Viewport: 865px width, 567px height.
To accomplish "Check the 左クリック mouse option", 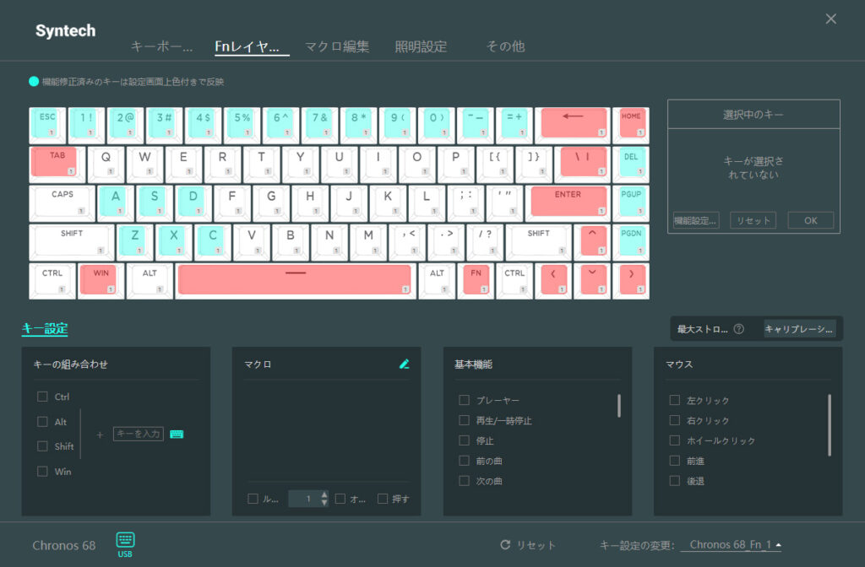I will pos(675,400).
